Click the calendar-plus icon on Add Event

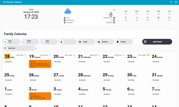(145, 42)
